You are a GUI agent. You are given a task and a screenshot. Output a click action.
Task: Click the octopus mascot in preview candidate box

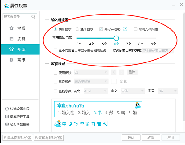click(138, 105)
